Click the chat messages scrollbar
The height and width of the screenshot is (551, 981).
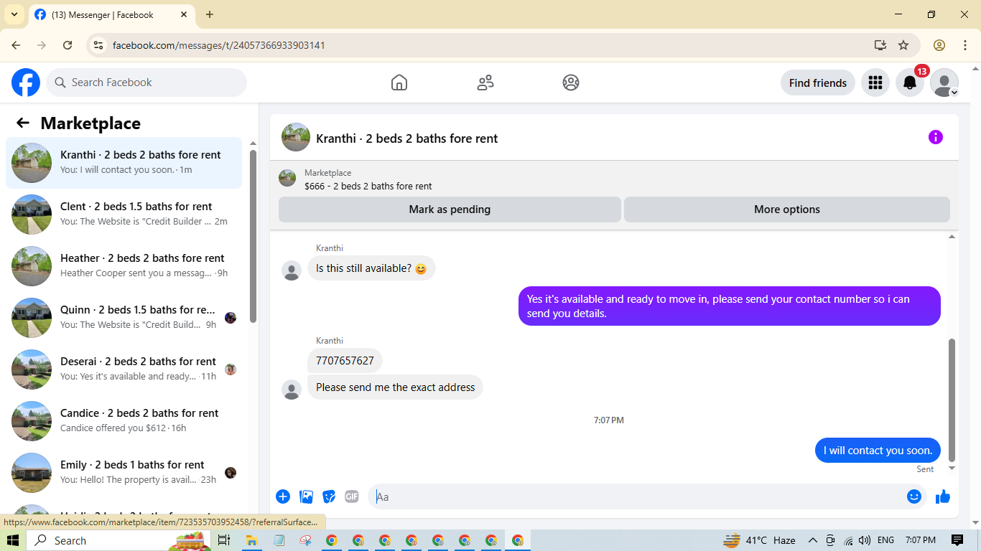pyautogui.click(x=952, y=400)
